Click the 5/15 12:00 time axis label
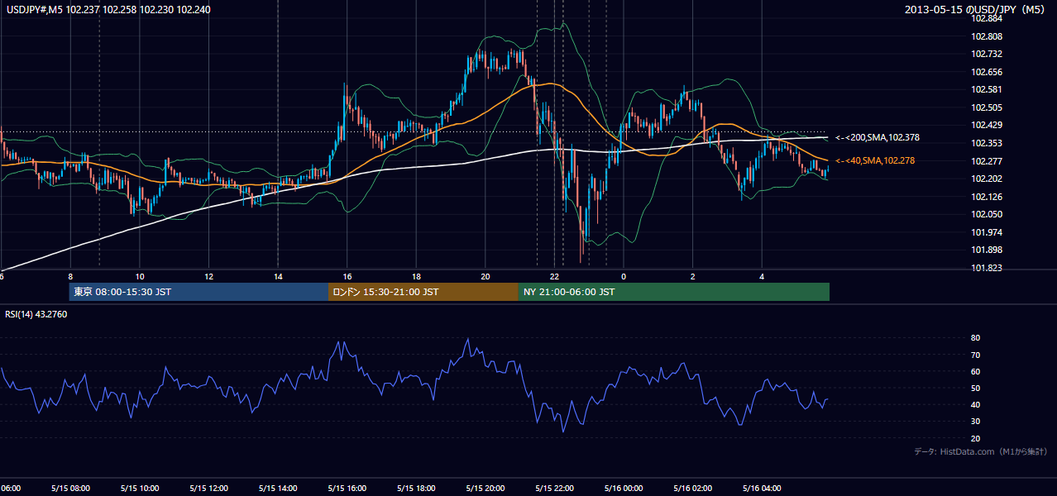This screenshot has height=496, width=1057. (x=208, y=488)
